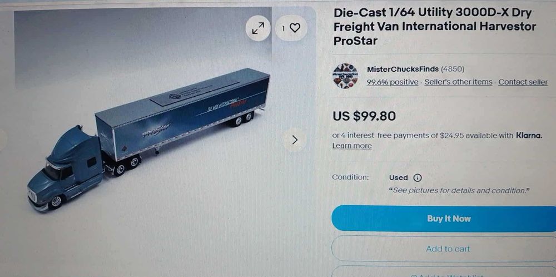Click the US $99.80 price
Screen dimensions: 556x277
[x=364, y=116]
